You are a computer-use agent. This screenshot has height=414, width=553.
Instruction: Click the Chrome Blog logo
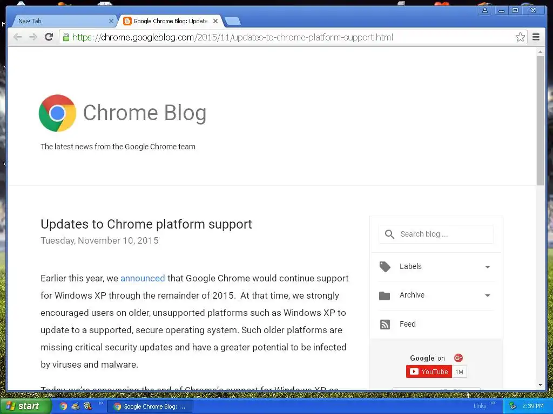tap(57, 113)
